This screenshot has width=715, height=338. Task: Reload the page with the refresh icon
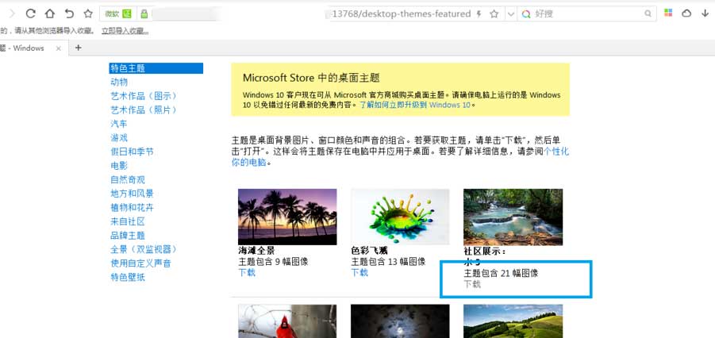coord(30,13)
